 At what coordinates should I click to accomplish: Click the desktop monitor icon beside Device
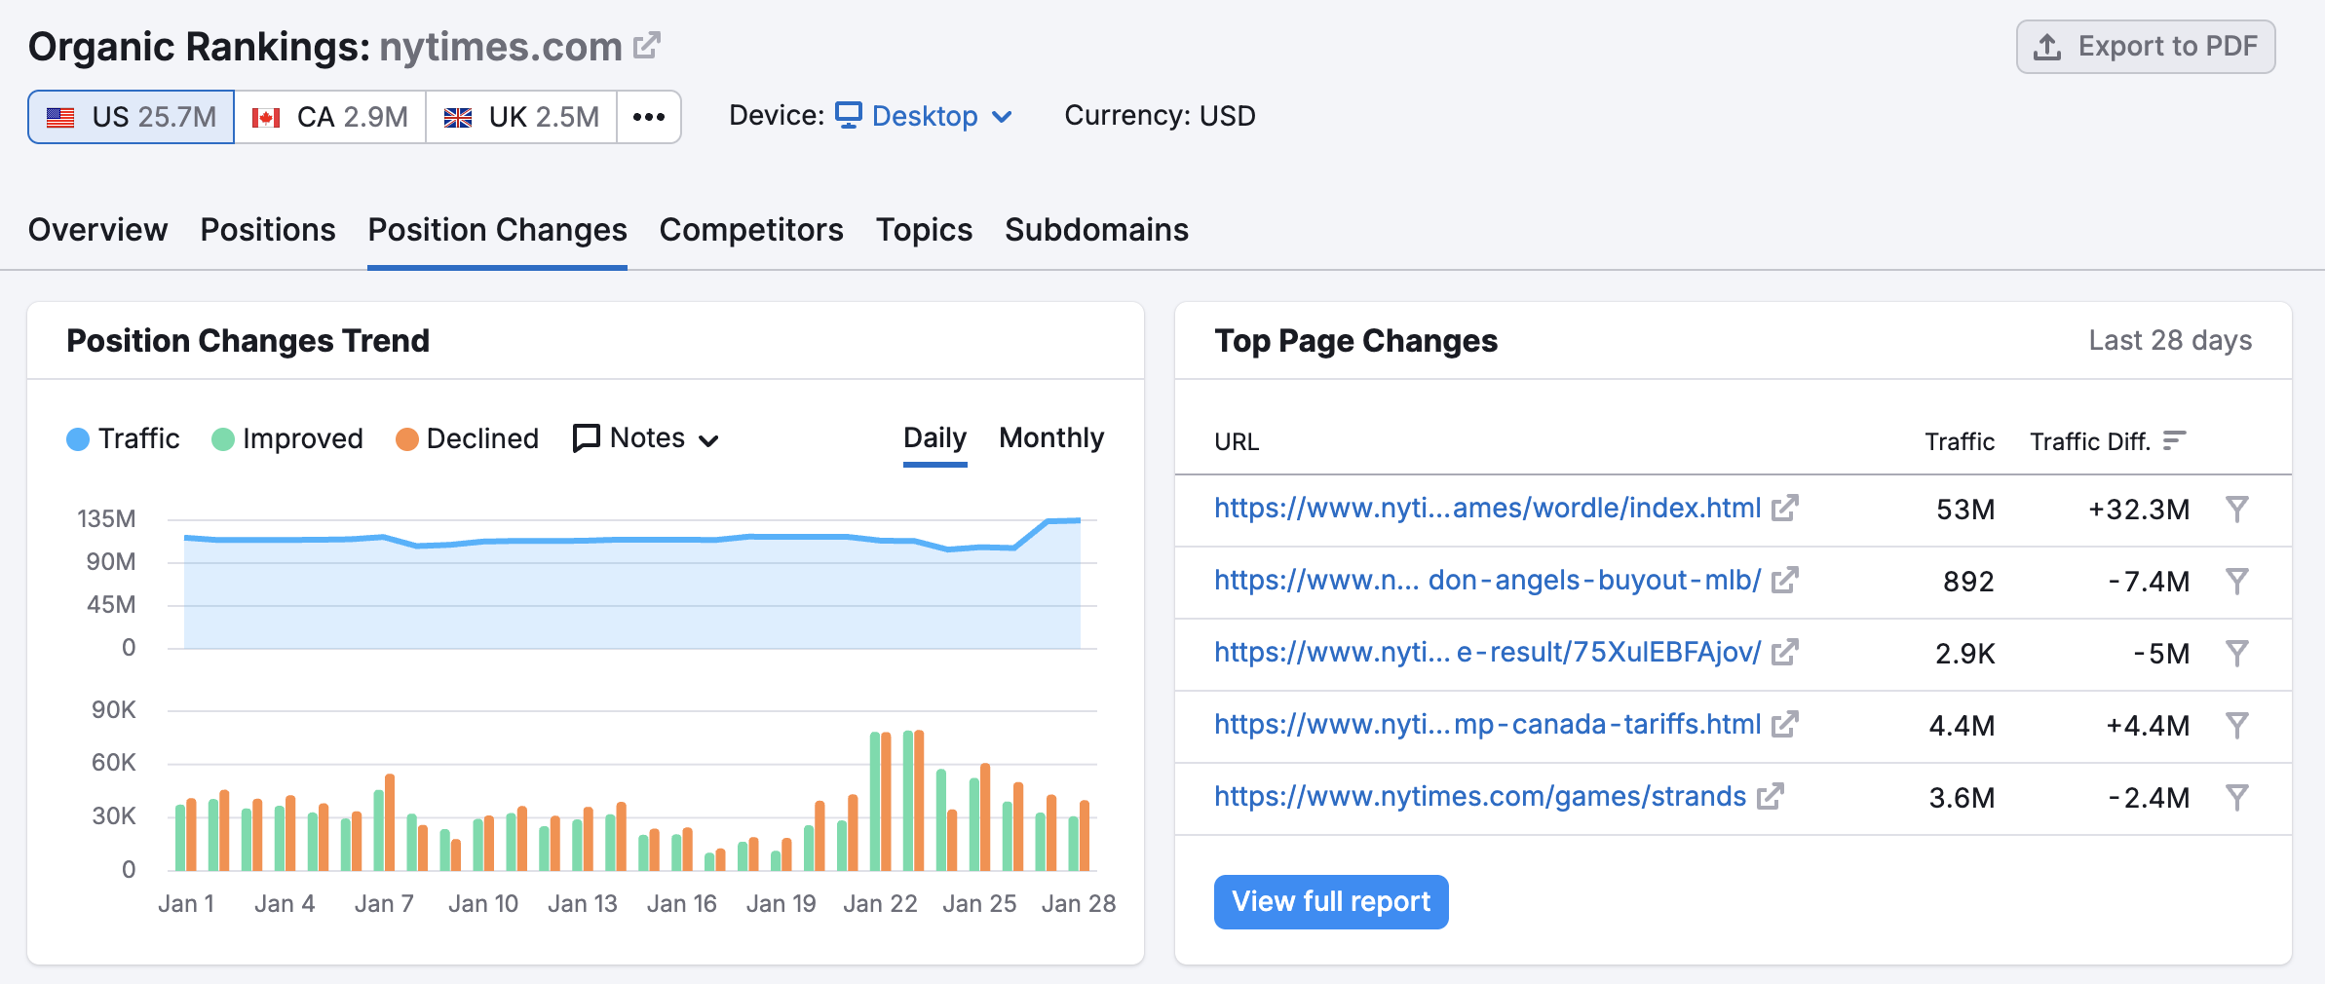pos(849,115)
